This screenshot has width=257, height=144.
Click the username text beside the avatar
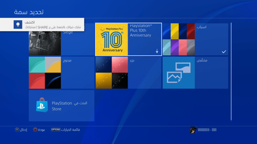click(207, 130)
